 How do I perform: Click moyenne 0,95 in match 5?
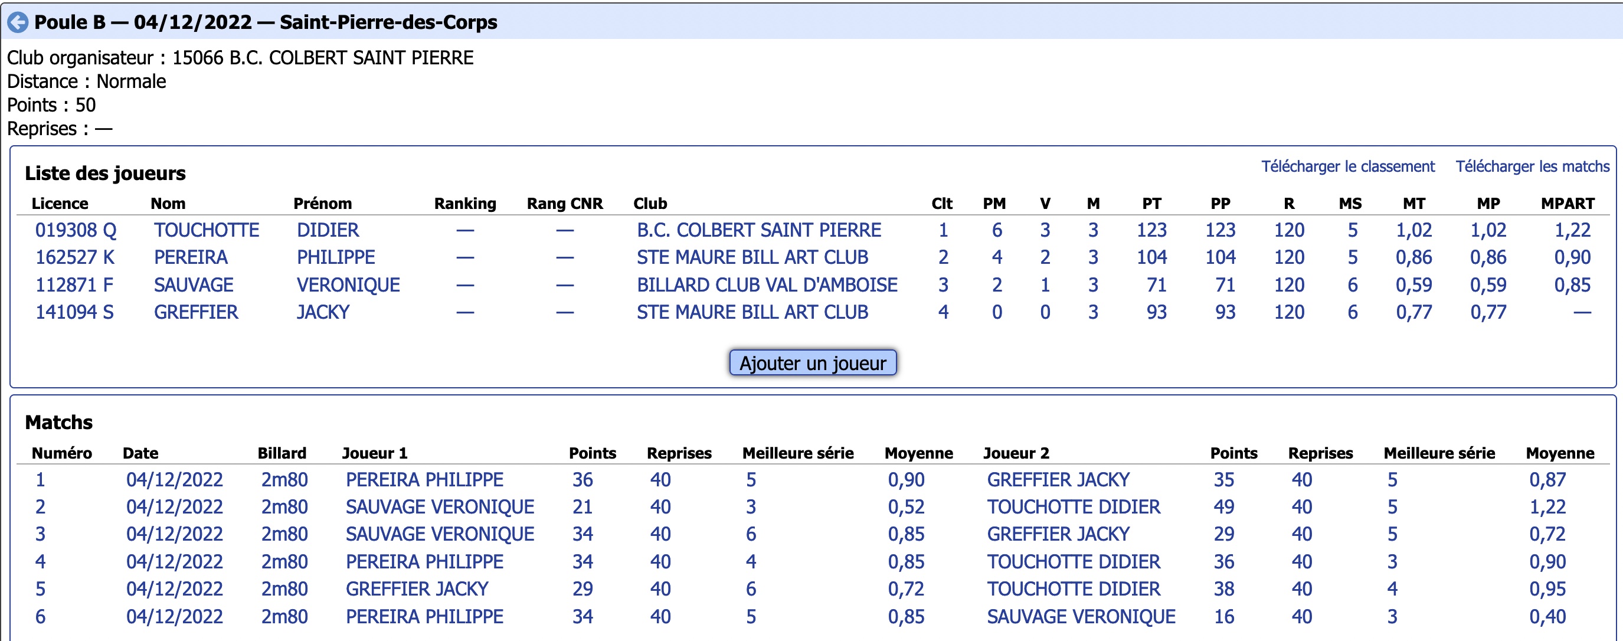click(x=1547, y=588)
